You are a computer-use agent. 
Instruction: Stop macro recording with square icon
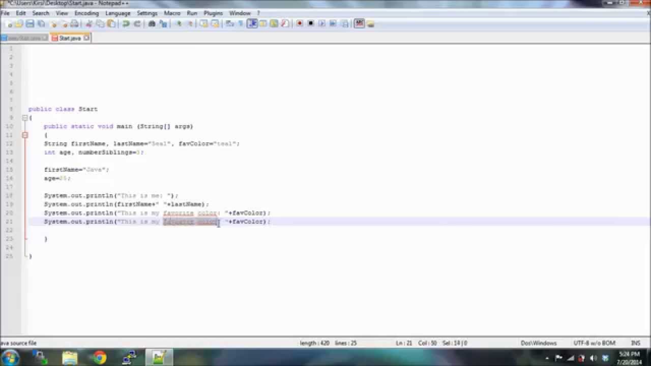311,24
